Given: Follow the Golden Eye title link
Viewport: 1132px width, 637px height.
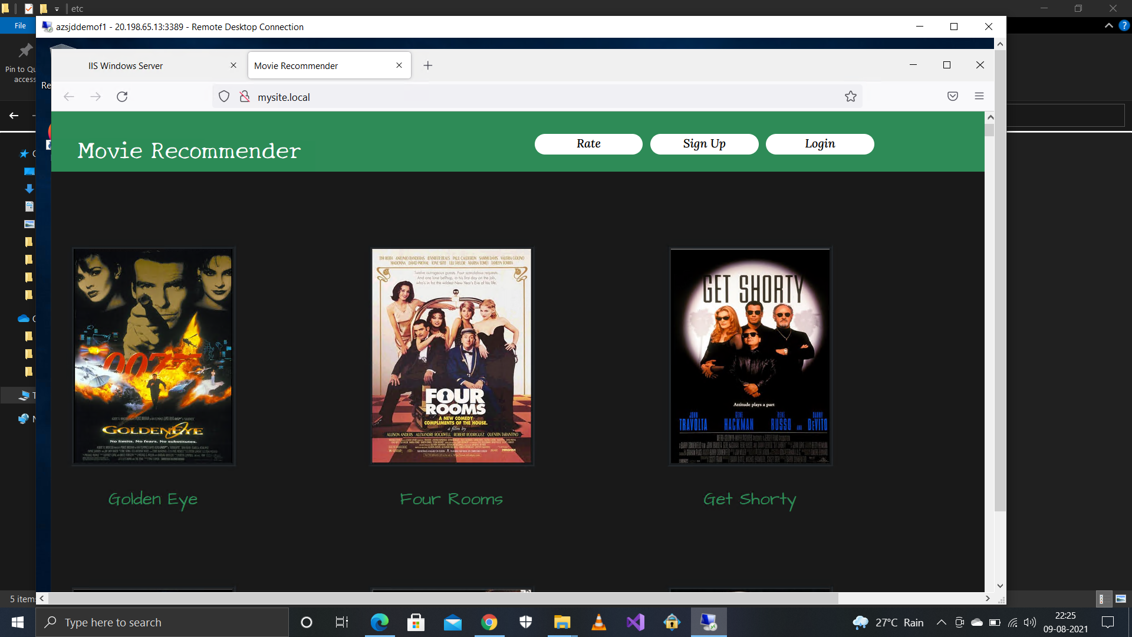Looking at the screenshot, I should [x=153, y=500].
